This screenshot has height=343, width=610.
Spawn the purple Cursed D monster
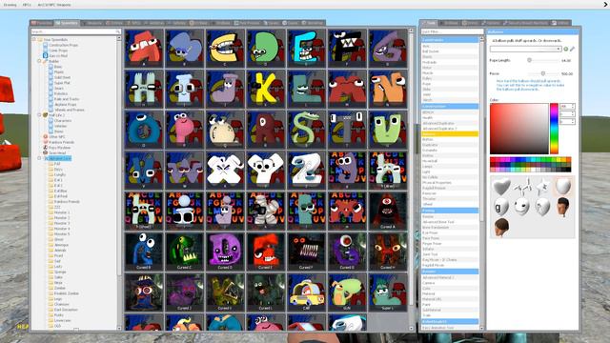pyautogui.click(x=225, y=252)
